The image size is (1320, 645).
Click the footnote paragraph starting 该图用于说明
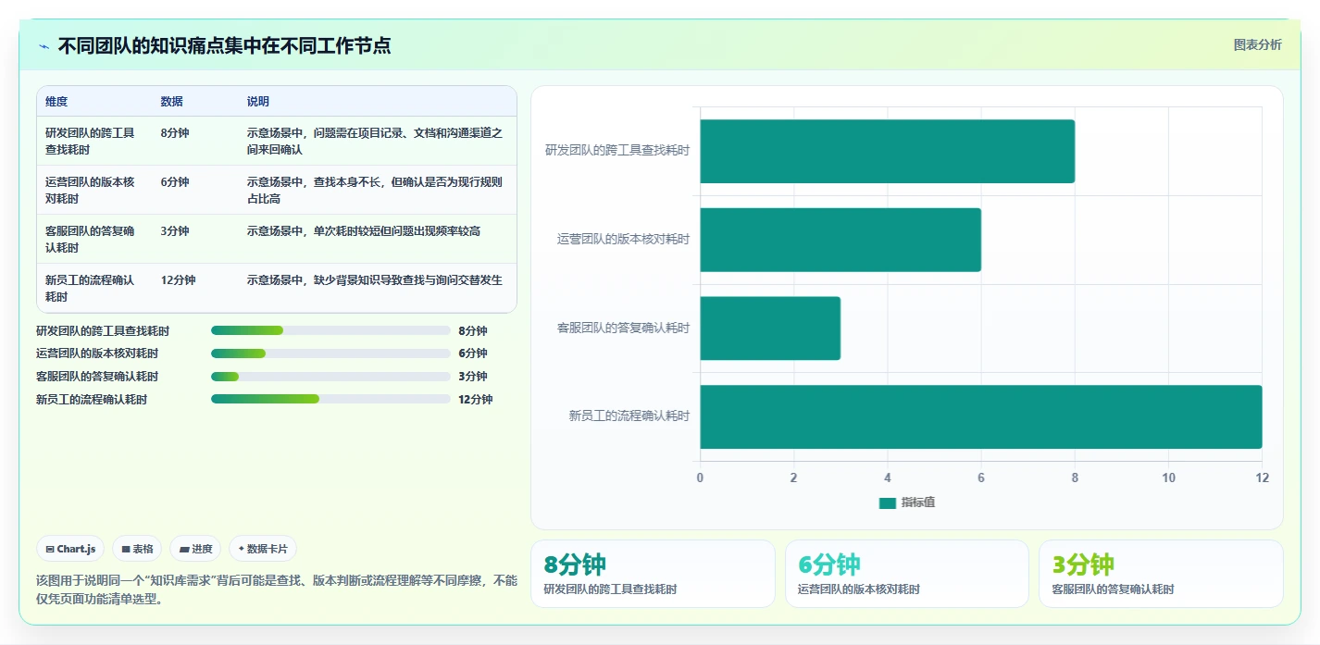[x=277, y=589]
